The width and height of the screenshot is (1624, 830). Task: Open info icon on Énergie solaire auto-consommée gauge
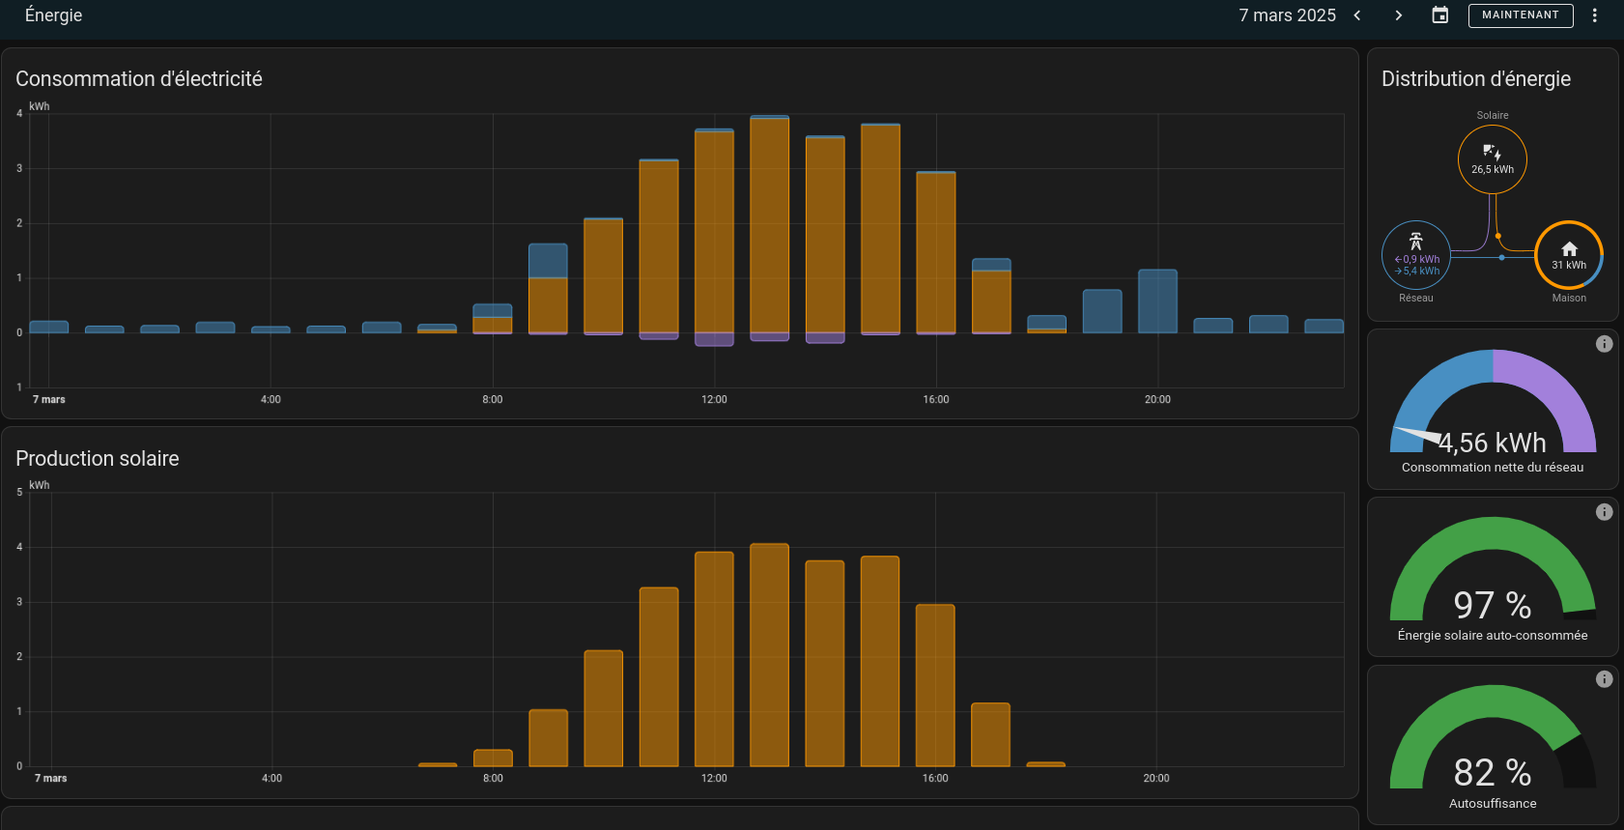pyautogui.click(x=1604, y=512)
